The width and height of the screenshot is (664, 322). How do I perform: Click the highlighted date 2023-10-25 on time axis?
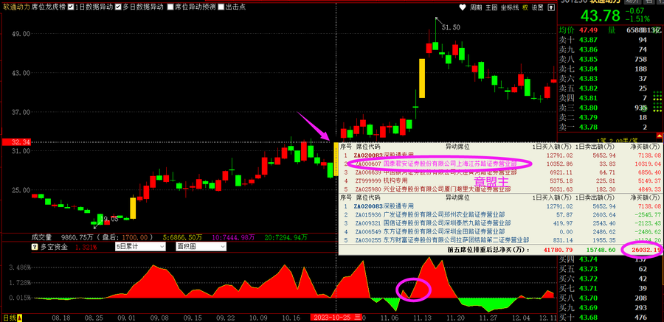(x=336, y=318)
